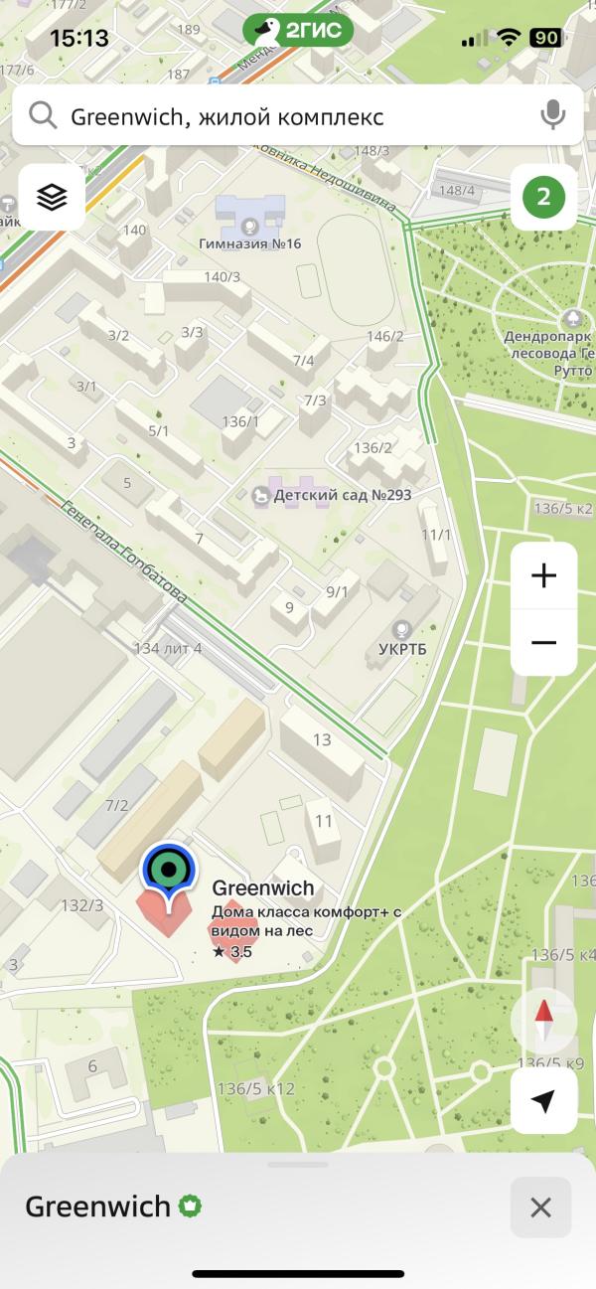
Task: Tap the magnifier search icon
Action: pyautogui.click(x=43, y=116)
